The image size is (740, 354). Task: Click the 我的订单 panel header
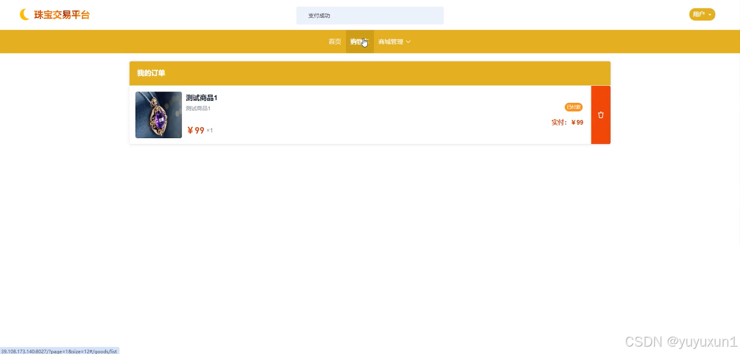click(x=370, y=74)
